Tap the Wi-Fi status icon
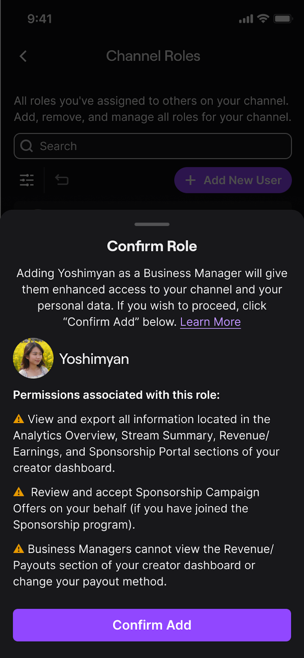The image size is (304, 658). [263, 19]
